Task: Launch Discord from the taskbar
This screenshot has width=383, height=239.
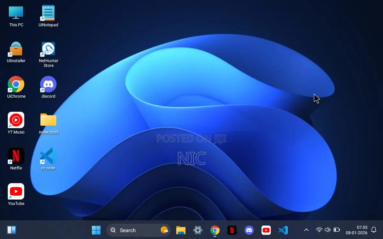Action: coord(249,230)
